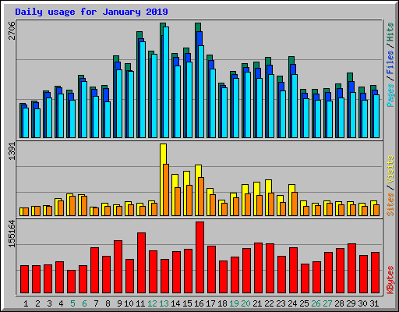Click the cyan pages bar for day 24
This screenshot has width=399, height=312.
click(x=295, y=106)
